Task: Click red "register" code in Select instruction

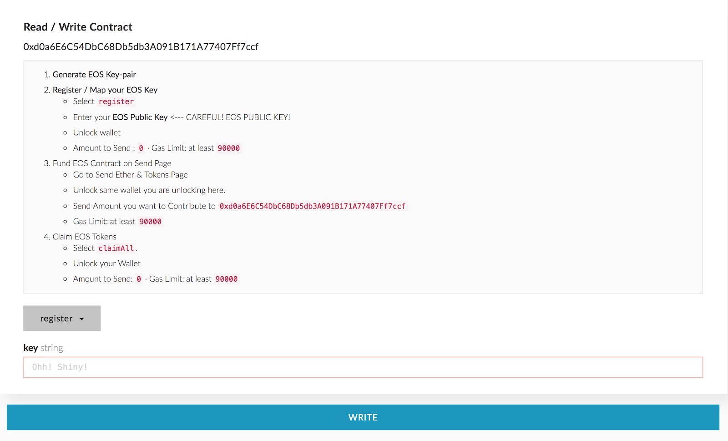Action: 116,101
